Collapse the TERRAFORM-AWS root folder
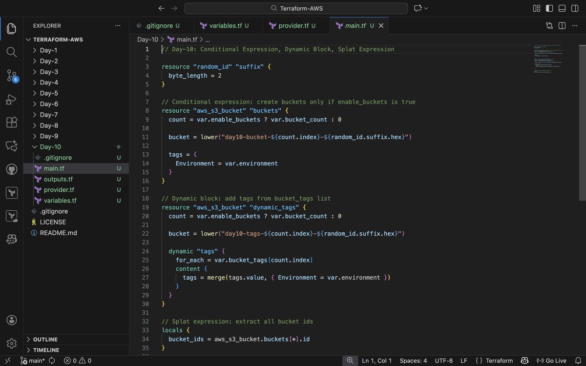The height and width of the screenshot is (366, 586). [x=76, y=40]
